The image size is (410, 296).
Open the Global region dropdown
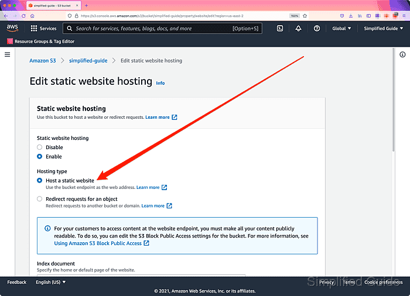[x=341, y=29]
